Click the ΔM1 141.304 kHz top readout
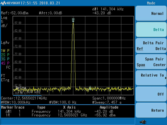Viewport: 167px width, 125px height. pyautogui.click(x=108, y=9)
